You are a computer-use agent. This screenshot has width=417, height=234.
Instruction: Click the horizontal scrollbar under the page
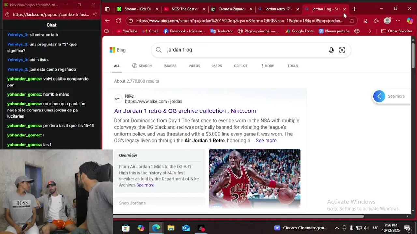pos(238,216)
